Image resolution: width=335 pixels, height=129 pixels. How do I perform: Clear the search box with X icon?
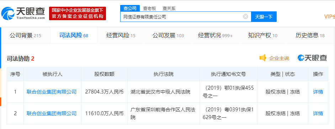(x=246, y=17)
